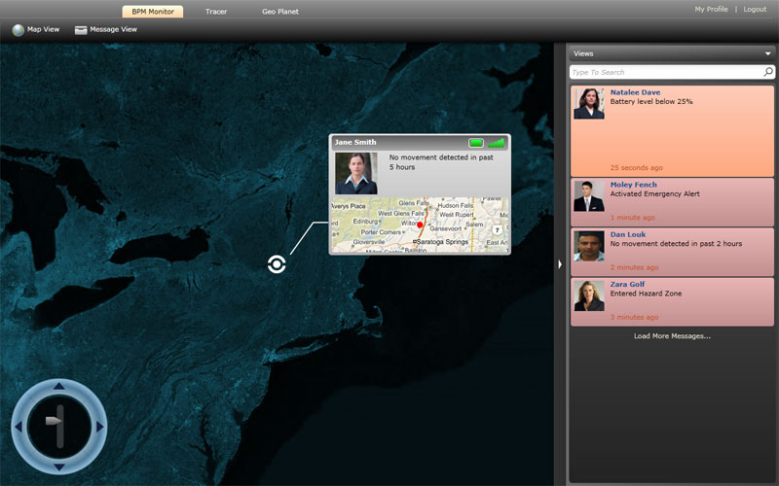
Task: Open My Profile link
Action: click(x=711, y=9)
